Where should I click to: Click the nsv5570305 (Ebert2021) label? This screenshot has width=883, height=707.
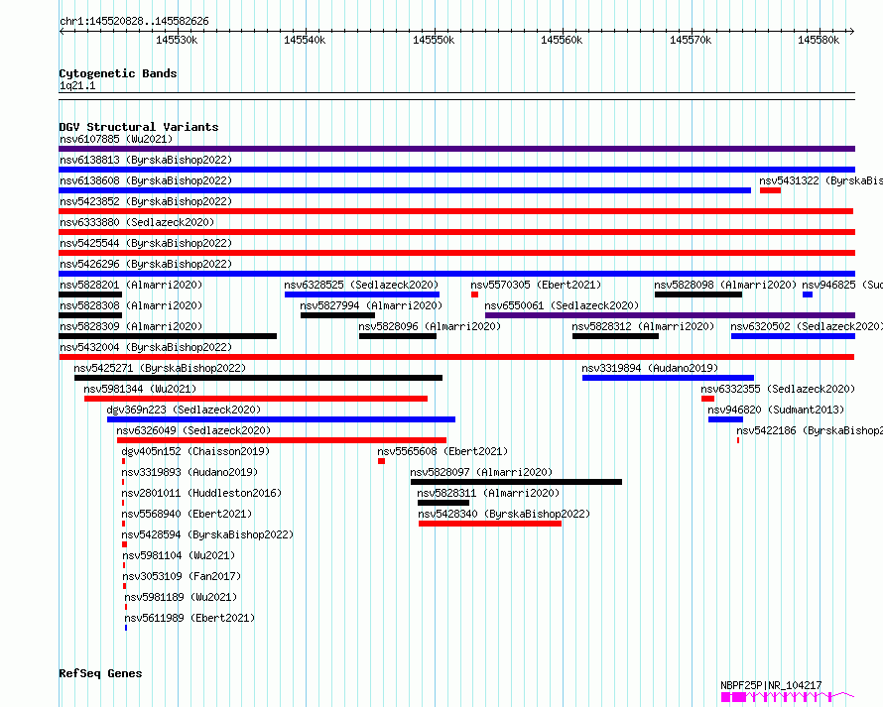coord(536,285)
